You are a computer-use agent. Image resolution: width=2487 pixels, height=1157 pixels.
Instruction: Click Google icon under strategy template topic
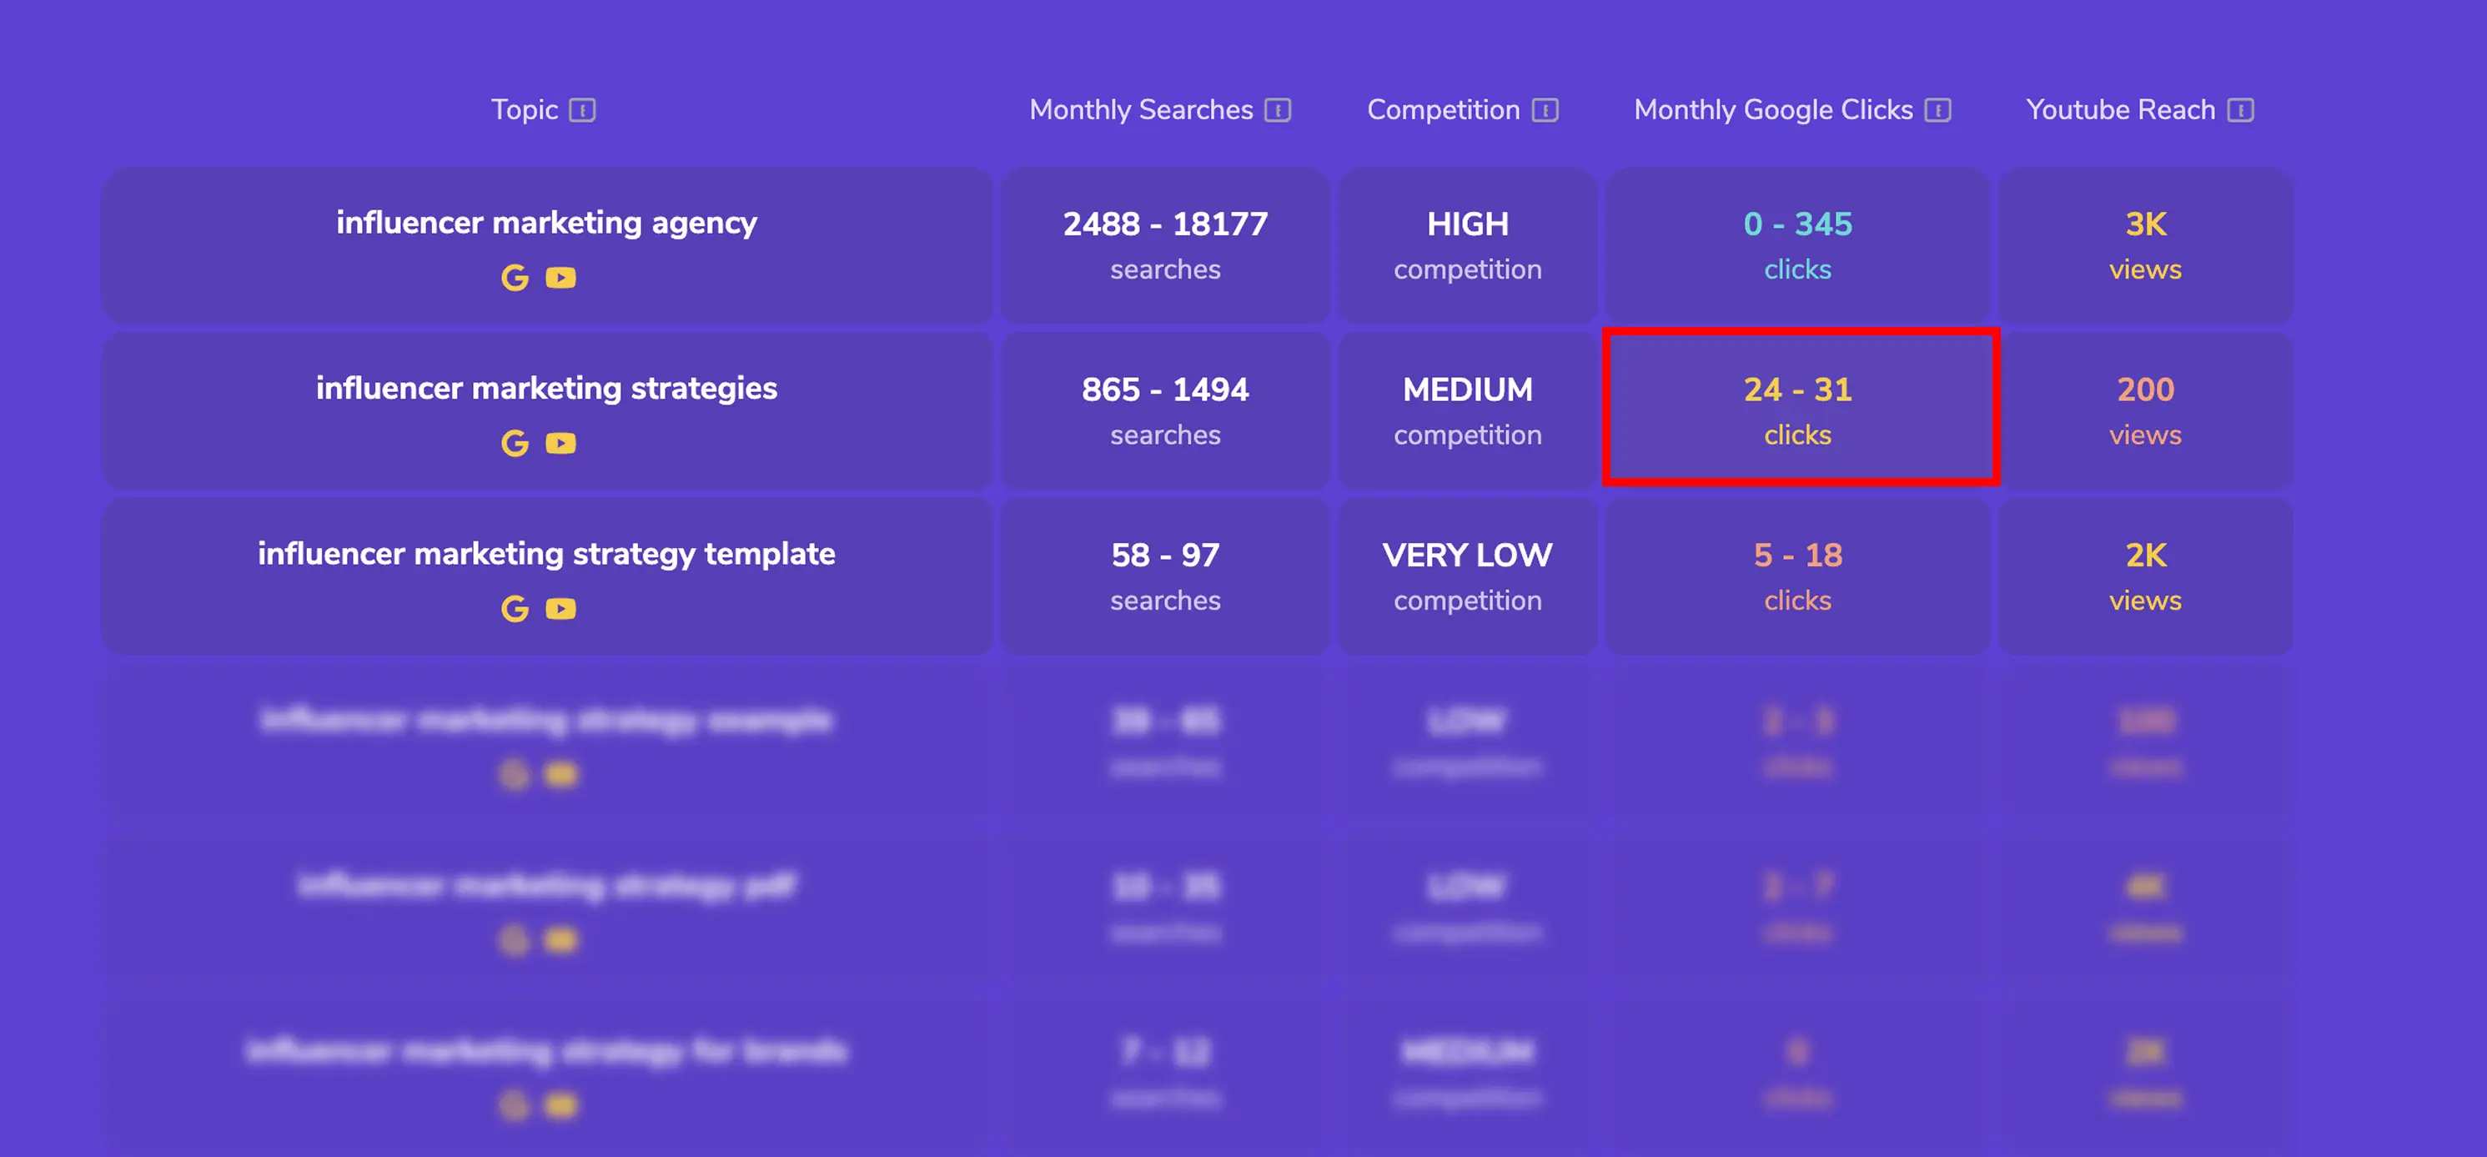[x=515, y=608]
